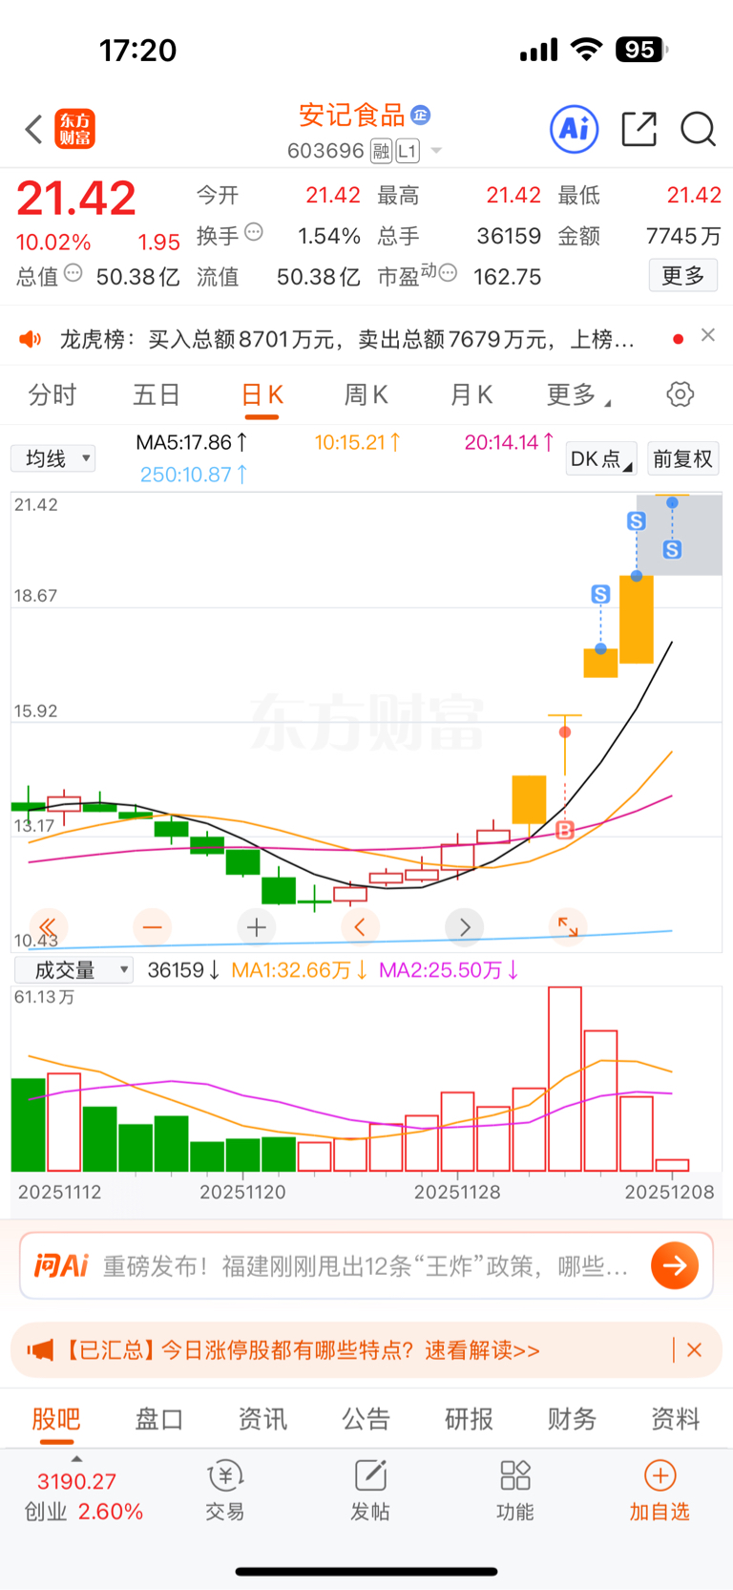Expand chart to fullscreen icon

pos(568,926)
